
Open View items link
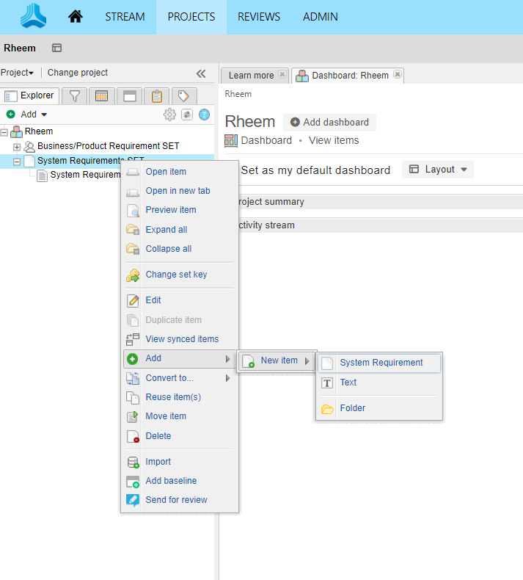point(334,140)
